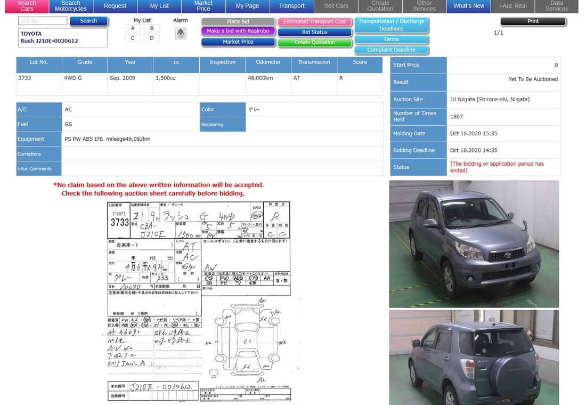Go to the Request tab
The image size is (586, 405).
click(115, 6)
